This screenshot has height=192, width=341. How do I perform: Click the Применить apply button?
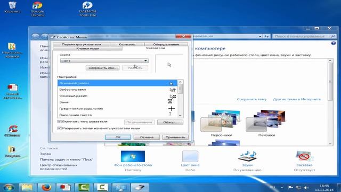coord(175,137)
